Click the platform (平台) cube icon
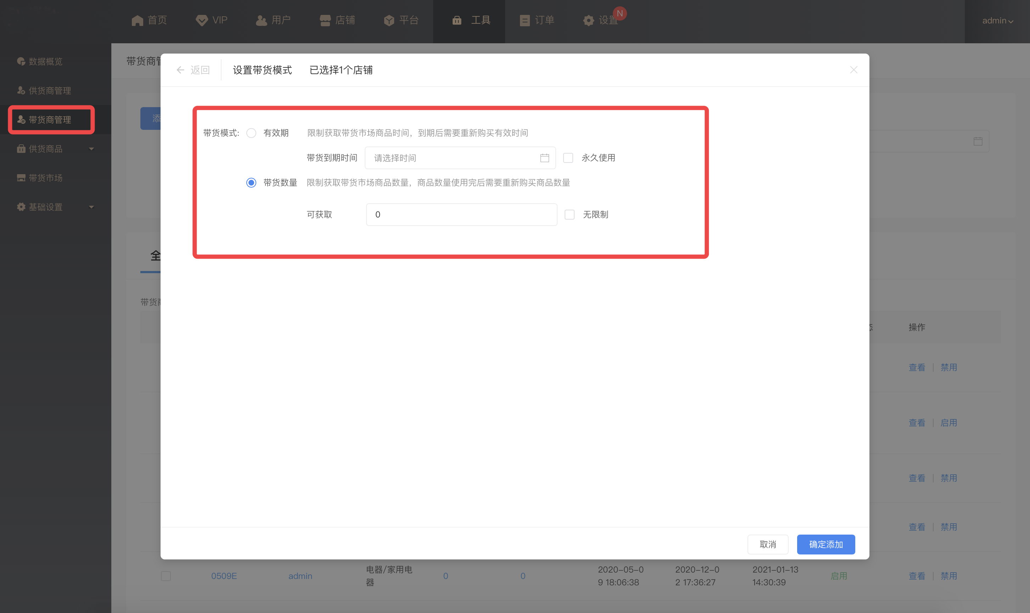 point(389,20)
